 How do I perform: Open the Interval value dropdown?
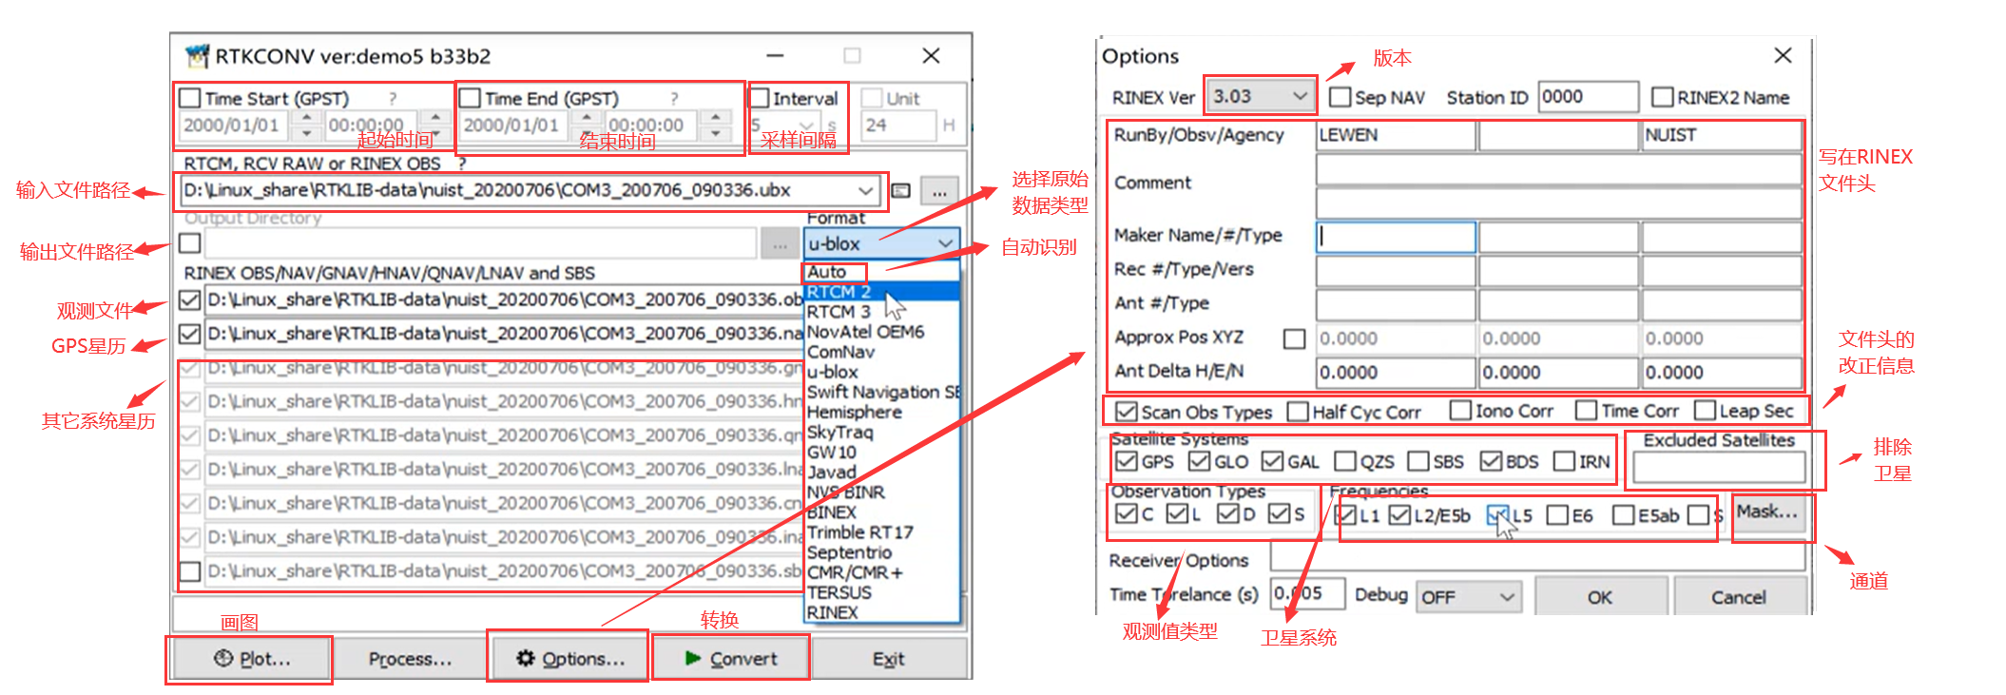[x=807, y=125]
